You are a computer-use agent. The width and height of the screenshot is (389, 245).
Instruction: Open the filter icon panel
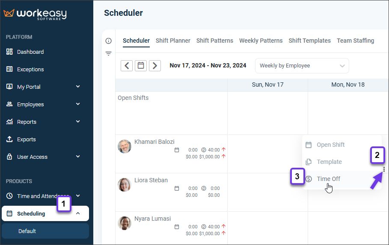coord(108,54)
